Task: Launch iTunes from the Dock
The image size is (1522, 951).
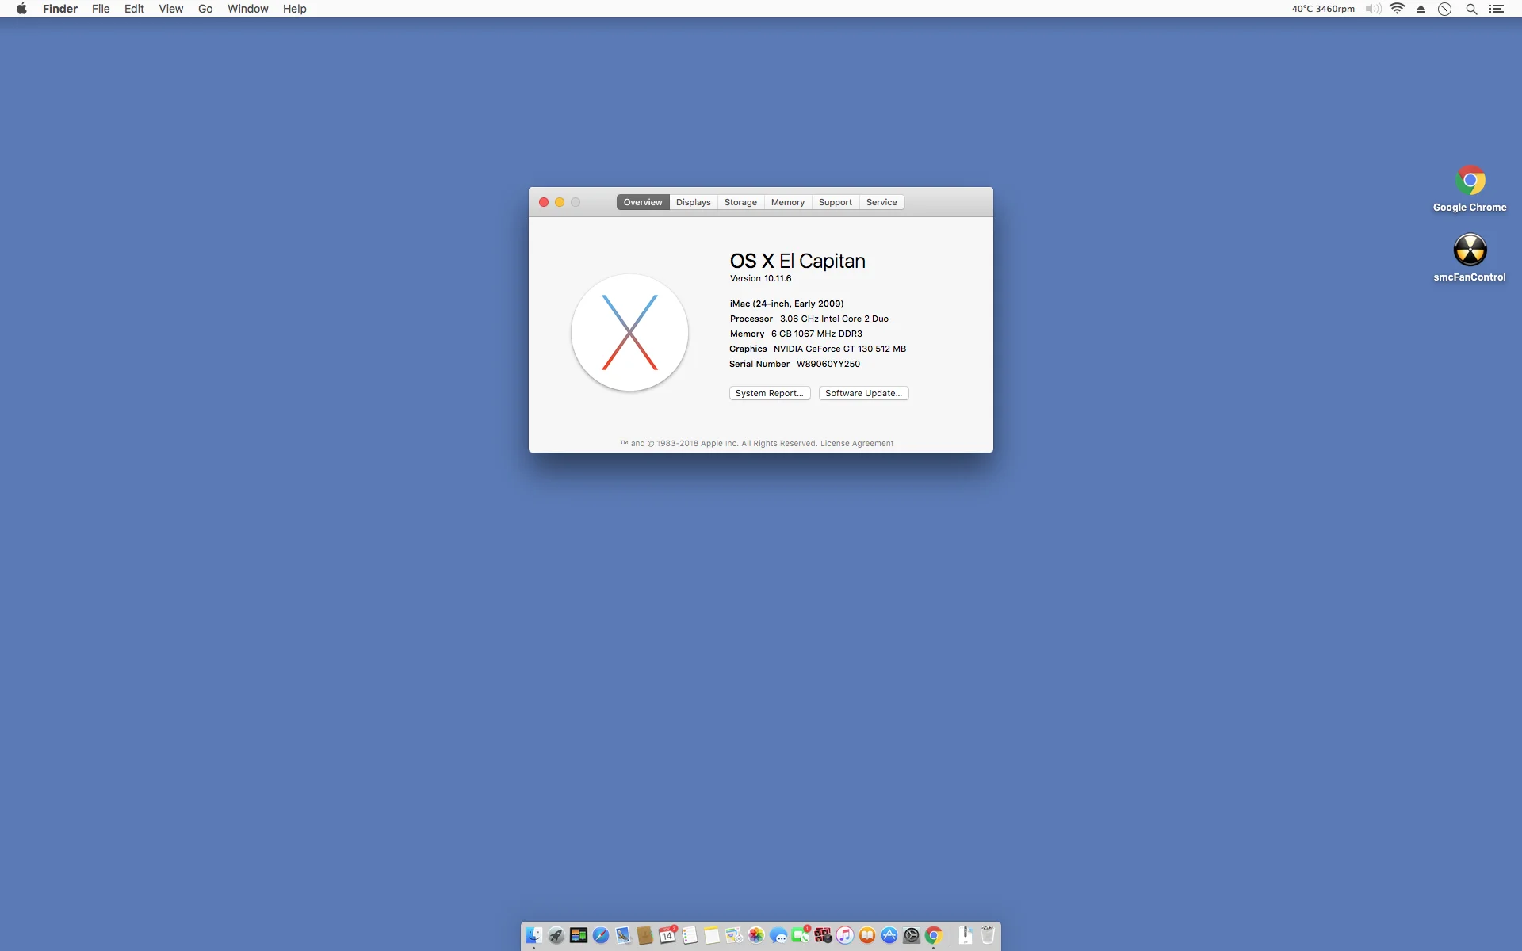Action: click(x=845, y=936)
